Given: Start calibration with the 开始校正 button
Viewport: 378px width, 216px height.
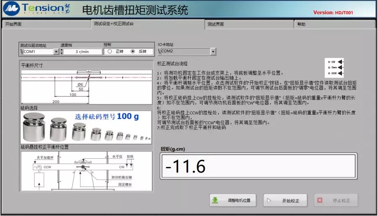Looking at the screenshot, I should 285,201.
